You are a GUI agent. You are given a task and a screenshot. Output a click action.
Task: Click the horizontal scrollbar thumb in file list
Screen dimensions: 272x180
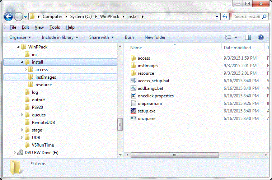[174, 155]
